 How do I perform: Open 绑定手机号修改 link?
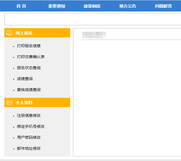pyautogui.click(x=31, y=127)
